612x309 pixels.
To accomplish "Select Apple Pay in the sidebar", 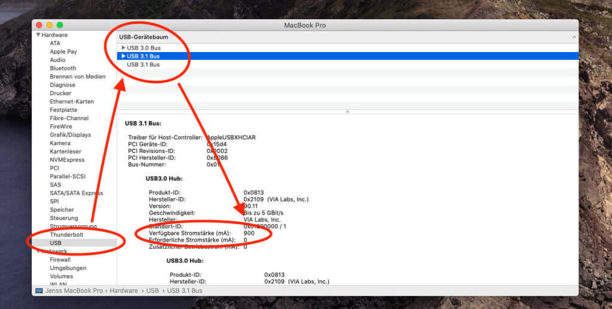I will (63, 51).
